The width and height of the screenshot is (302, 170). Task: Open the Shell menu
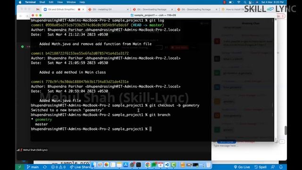coord(42,2)
